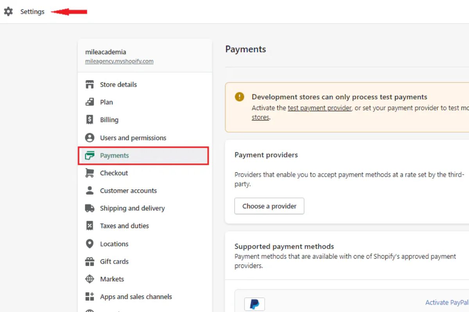Image resolution: width=469 pixels, height=312 pixels.
Task: Follow the test payment provider link
Action: click(x=319, y=108)
